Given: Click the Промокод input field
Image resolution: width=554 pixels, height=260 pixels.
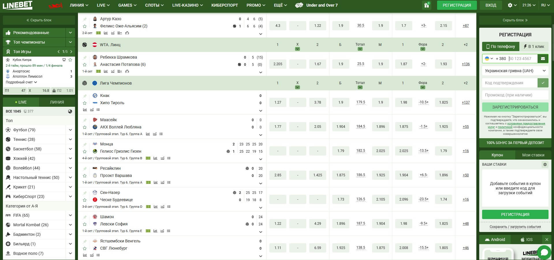Looking at the screenshot, I should coord(515,95).
